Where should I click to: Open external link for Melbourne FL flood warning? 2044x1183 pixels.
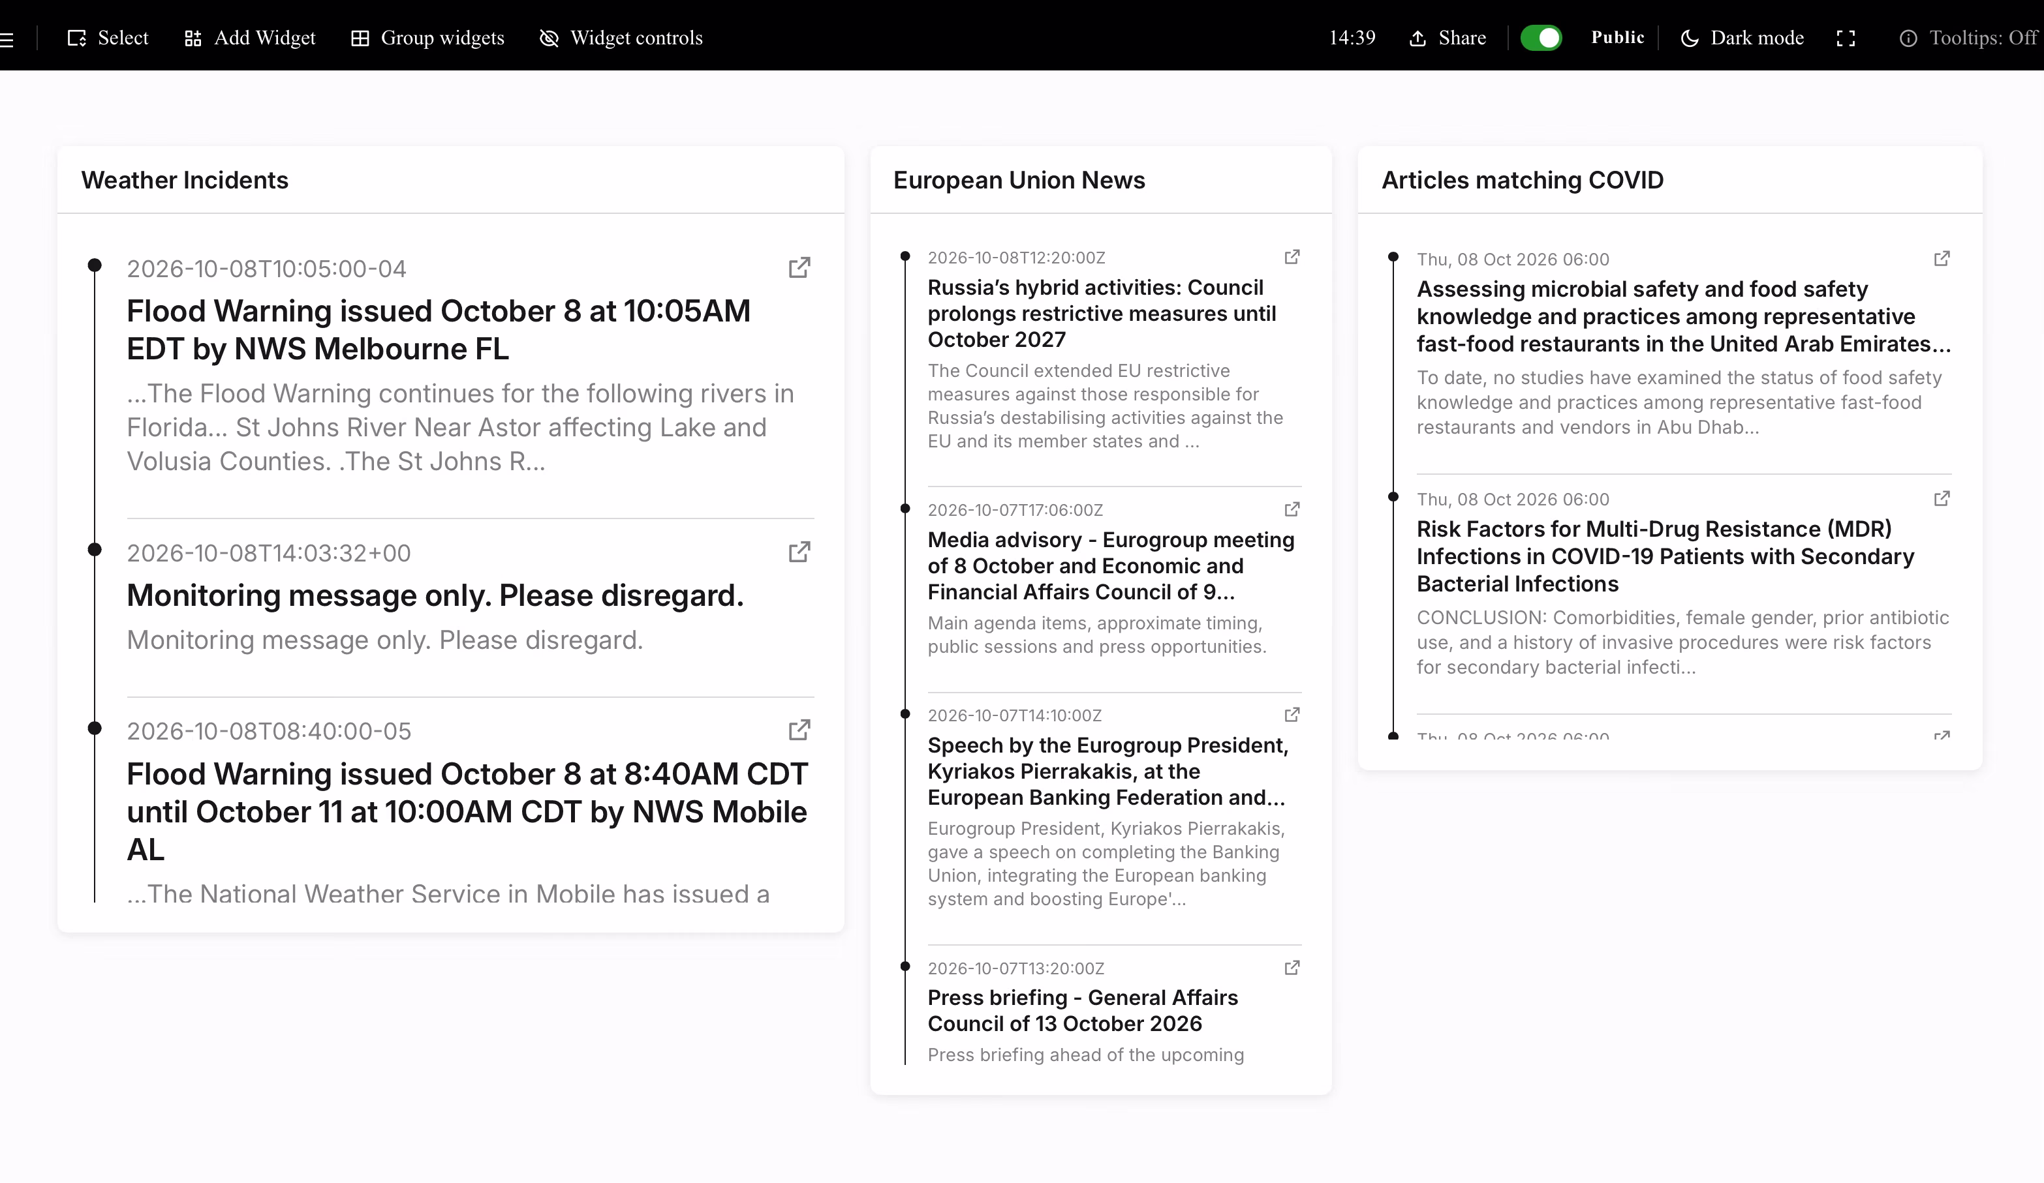(x=799, y=267)
